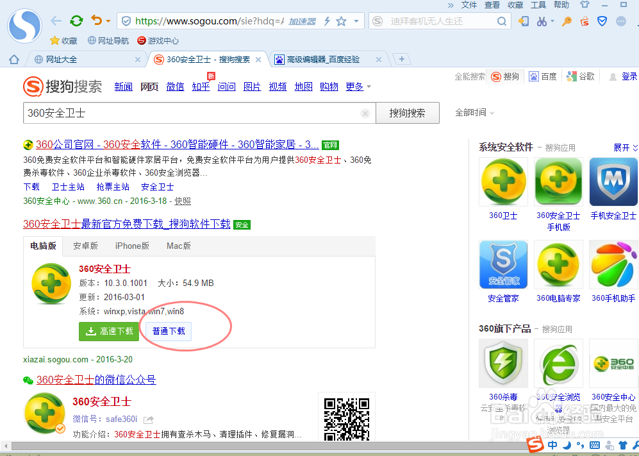This screenshot has height=456, width=639.
Task: Expand 系统安全软件 with 展开
Action: 626,148
